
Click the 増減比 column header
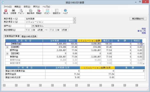click(x=137, y=41)
